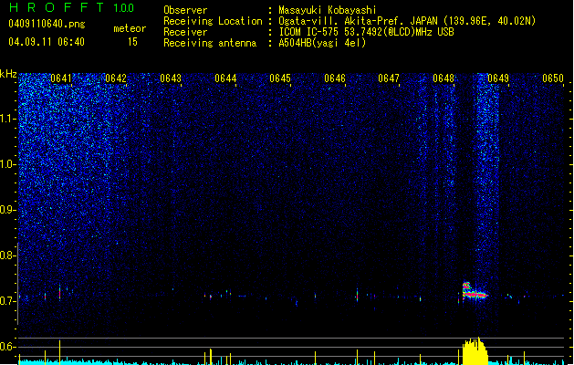Click the Receiver label
Viewport: 574px width, 365px height.
click(x=185, y=32)
